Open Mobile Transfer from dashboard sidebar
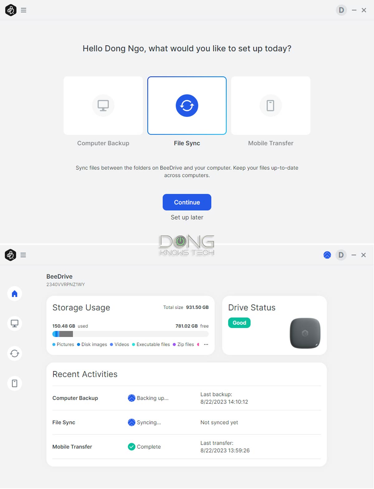The width and height of the screenshot is (374, 489). pos(15,384)
